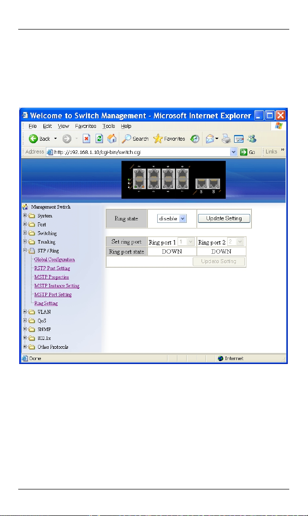Expand the Switching tree node
This screenshot has height=516, width=308.
pyautogui.click(x=25, y=233)
